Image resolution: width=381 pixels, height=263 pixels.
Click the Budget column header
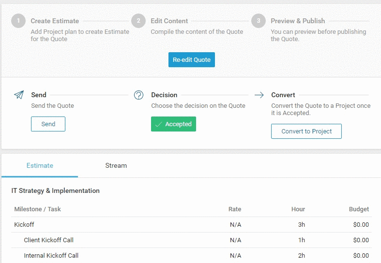pos(359,209)
